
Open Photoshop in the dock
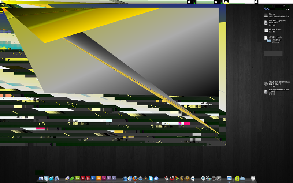93,178
